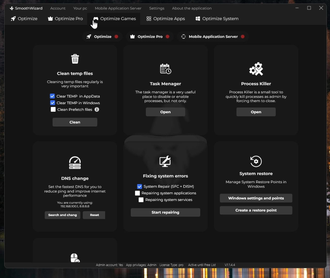This screenshot has height=278, width=330.
Task: Check Repairing system services option
Action: click(141, 200)
